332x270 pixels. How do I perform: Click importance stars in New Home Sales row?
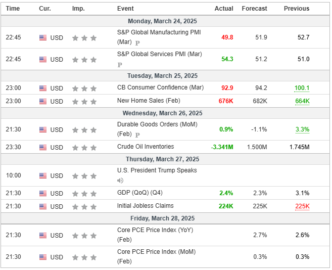point(84,101)
